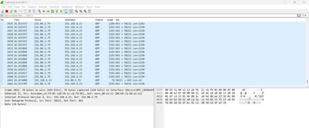This screenshot has height=128, width=309.
Task: Open the Analyze menu
Action: pos(43,7)
